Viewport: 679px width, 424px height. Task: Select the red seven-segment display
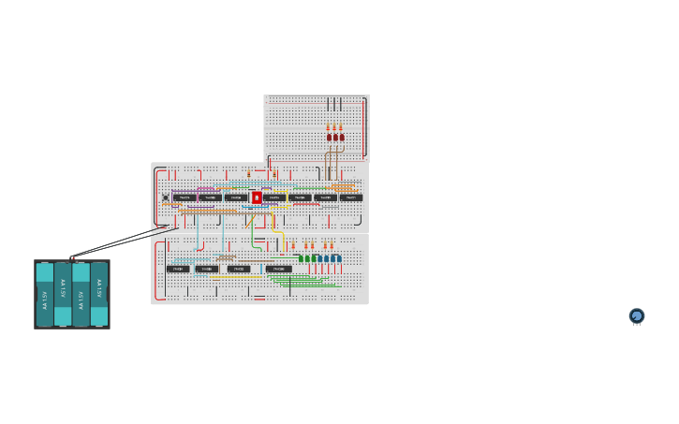click(x=257, y=197)
